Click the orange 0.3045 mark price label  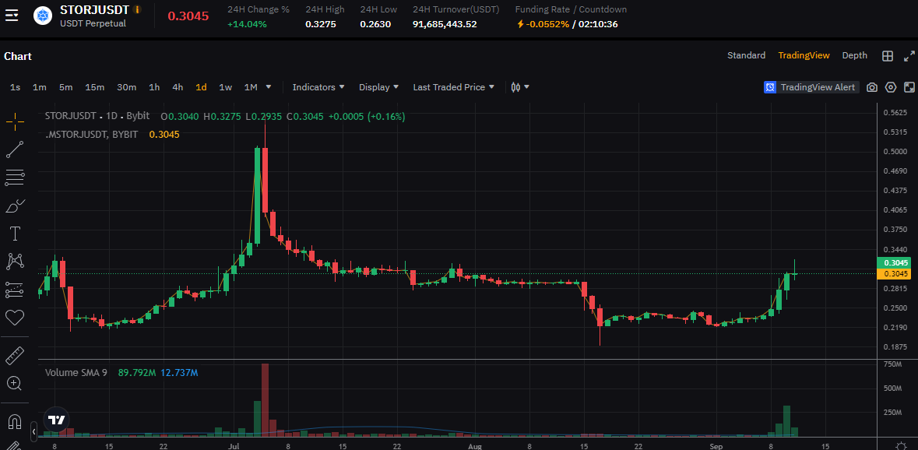[895, 273]
